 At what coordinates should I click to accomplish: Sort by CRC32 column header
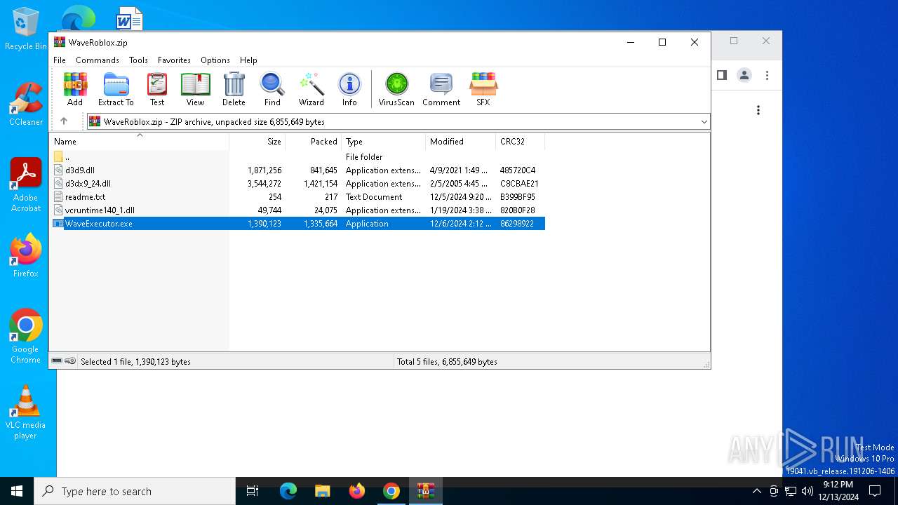coord(520,142)
